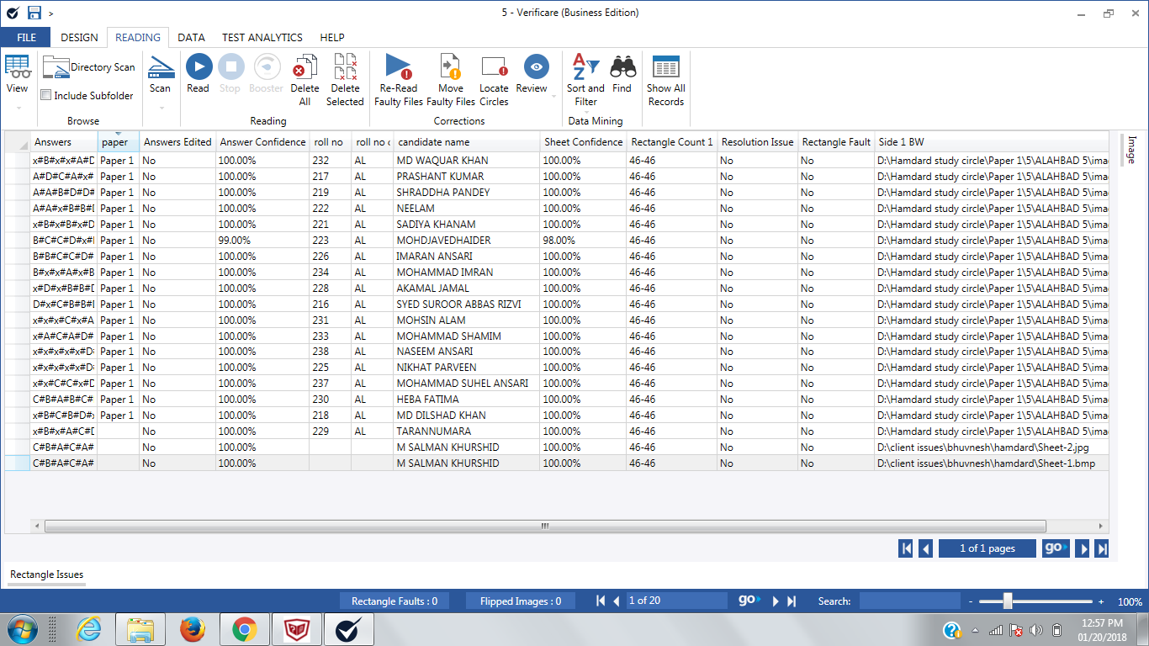The width and height of the screenshot is (1149, 646).
Task: Expand the View dropdown arrow
Action: coord(17,108)
